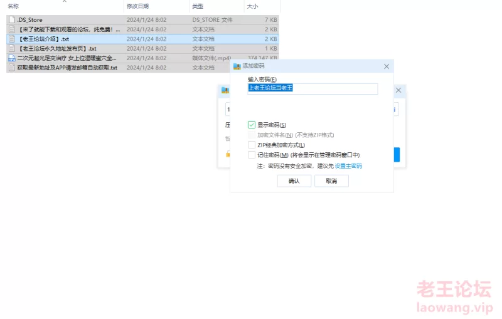Click the 7 KB size cell

tap(271, 20)
